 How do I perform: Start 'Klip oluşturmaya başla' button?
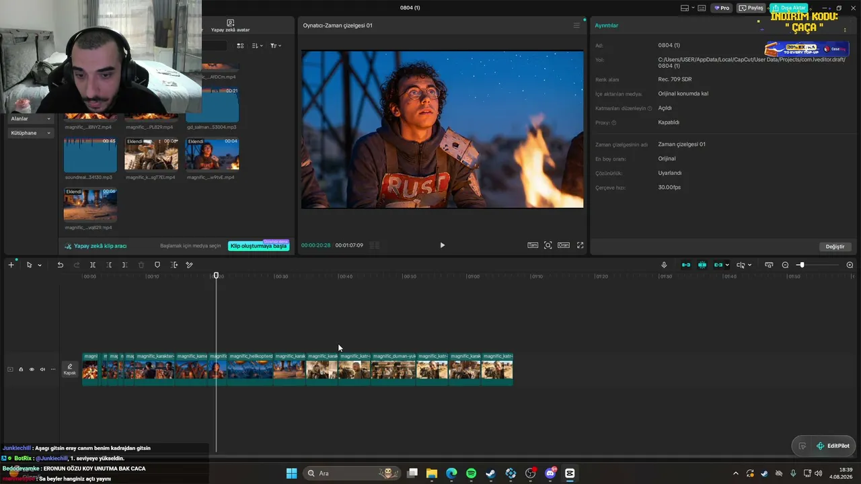point(259,246)
